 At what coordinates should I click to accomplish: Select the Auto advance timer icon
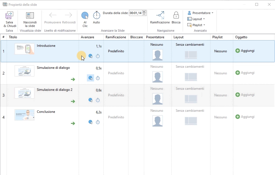click(97, 15)
